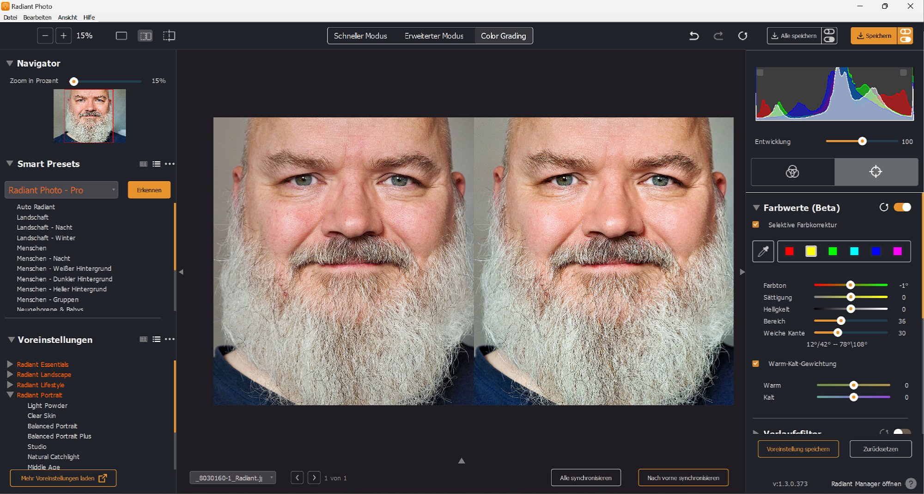
Task: Expand the Radiant Landscape group
Action: [10, 374]
